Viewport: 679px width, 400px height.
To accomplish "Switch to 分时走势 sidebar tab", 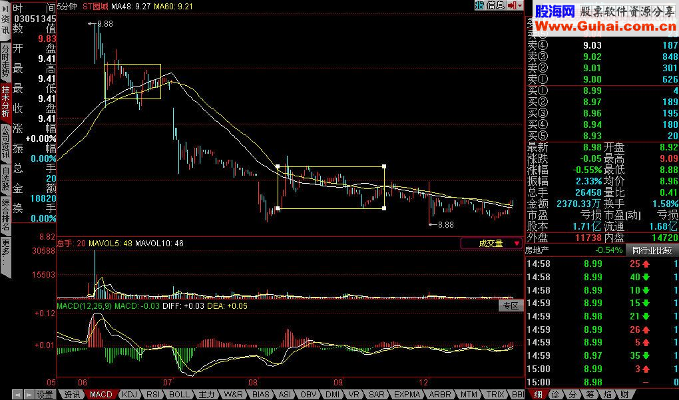I will point(5,61).
